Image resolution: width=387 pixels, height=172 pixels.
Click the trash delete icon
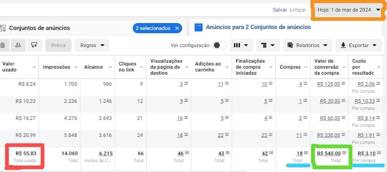coord(3,45)
